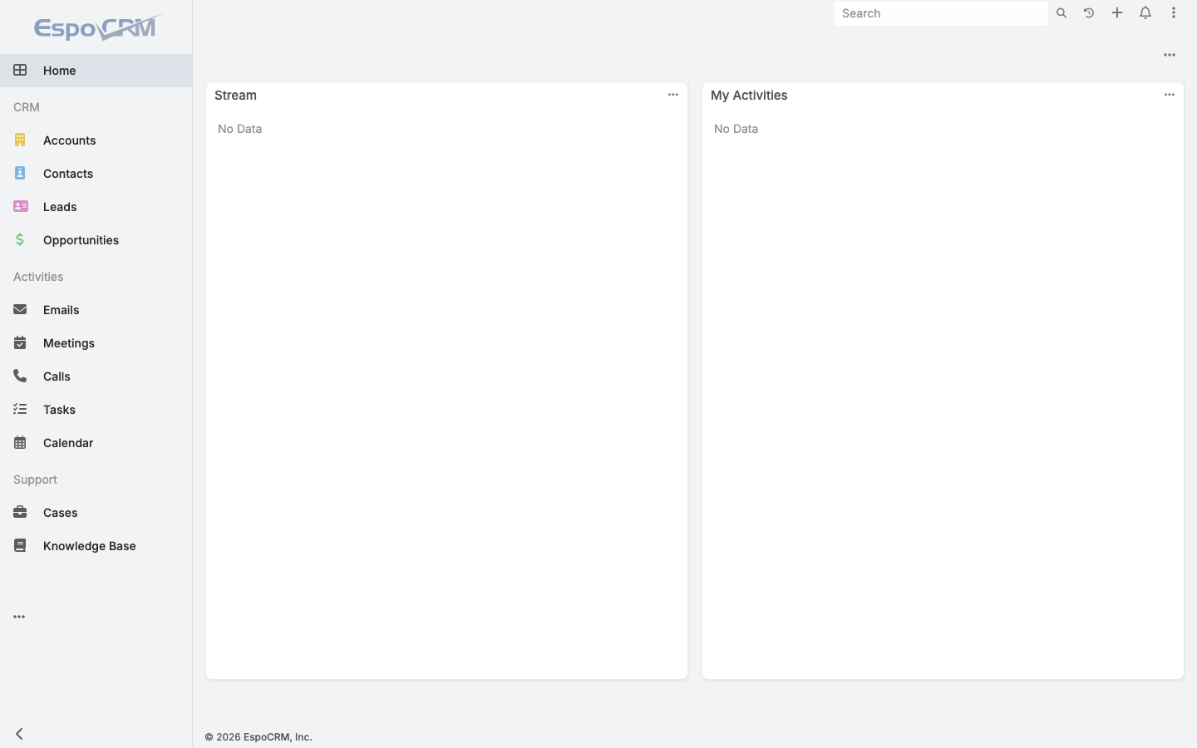This screenshot has height=748, width=1197.
Task: Navigate to Cases
Action: pos(96,513)
